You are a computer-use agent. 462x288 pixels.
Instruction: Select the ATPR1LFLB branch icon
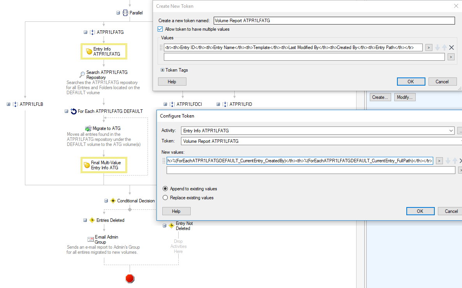pos(15,104)
